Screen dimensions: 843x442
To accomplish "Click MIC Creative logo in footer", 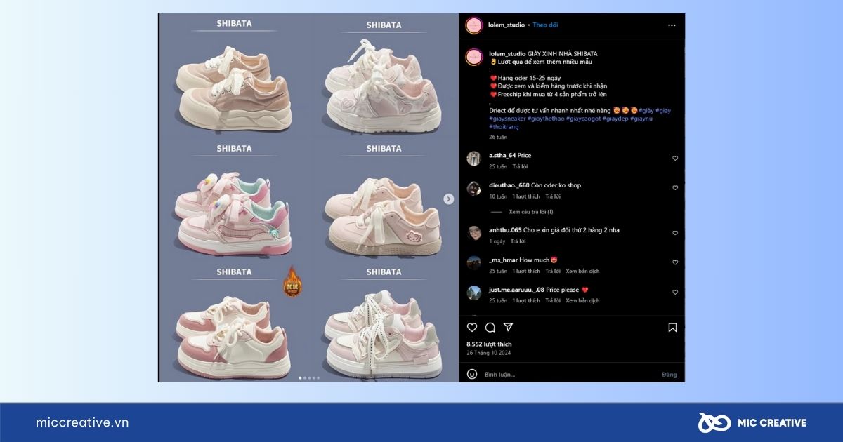I will pyautogui.click(x=752, y=422).
